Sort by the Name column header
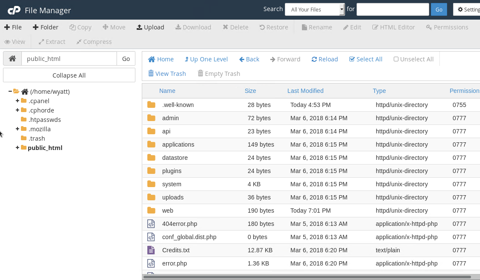Screen dimensions: 480x280 point(167,91)
